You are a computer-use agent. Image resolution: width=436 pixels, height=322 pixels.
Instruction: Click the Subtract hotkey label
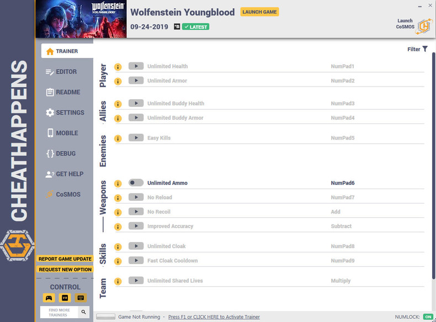341,227
